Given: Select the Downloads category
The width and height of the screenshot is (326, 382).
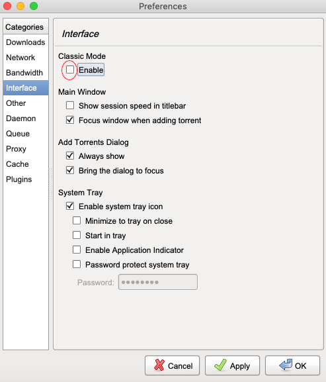Looking at the screenshot, I should [x=26, y=42].
